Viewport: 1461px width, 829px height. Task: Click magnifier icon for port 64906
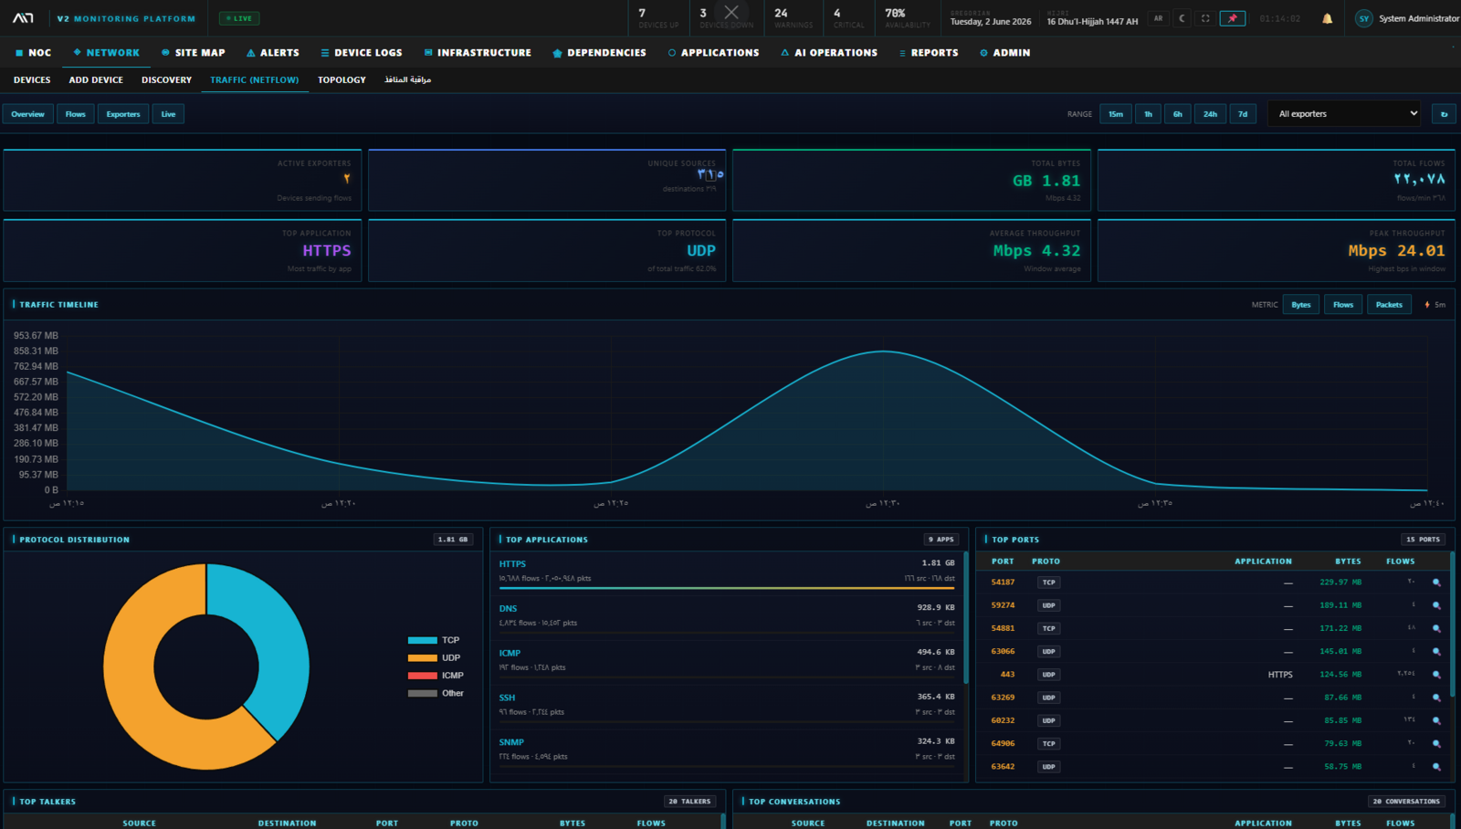click(x=1436, y=744)
